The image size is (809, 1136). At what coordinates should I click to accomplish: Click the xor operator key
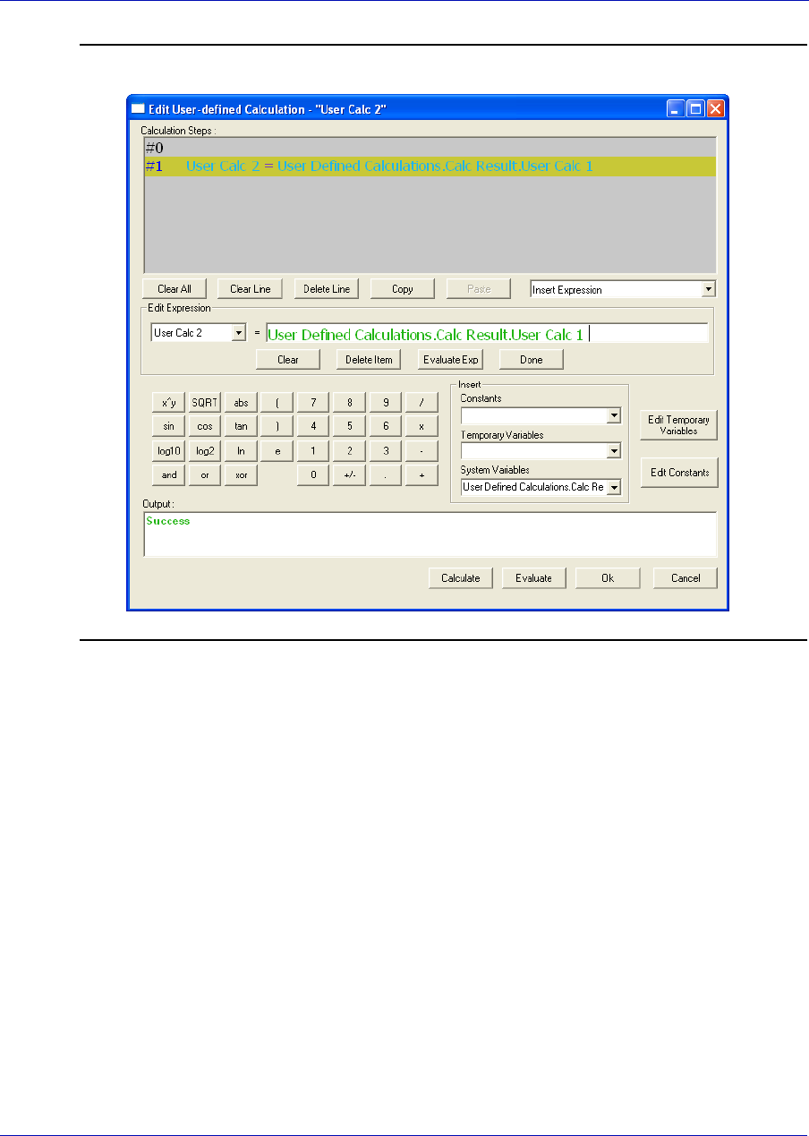(241, 475)
